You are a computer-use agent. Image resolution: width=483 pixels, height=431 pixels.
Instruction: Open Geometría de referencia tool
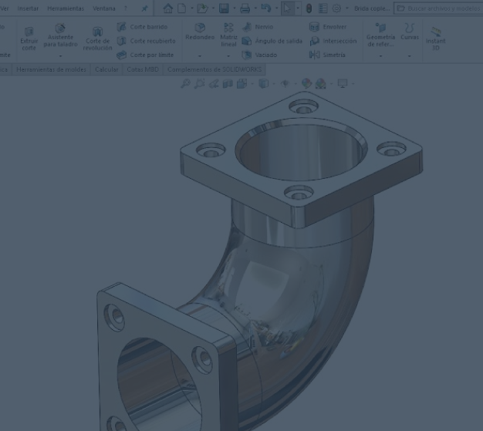(x=380, y=35)
